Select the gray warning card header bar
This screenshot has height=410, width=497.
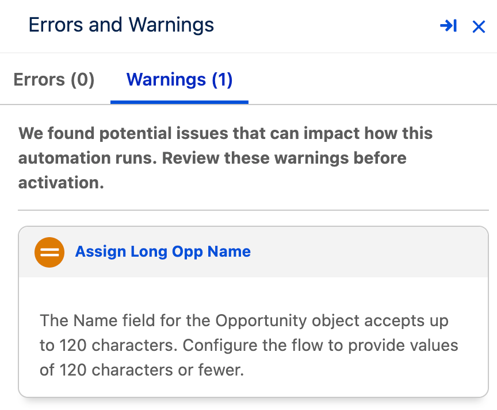tap(253, 252)
